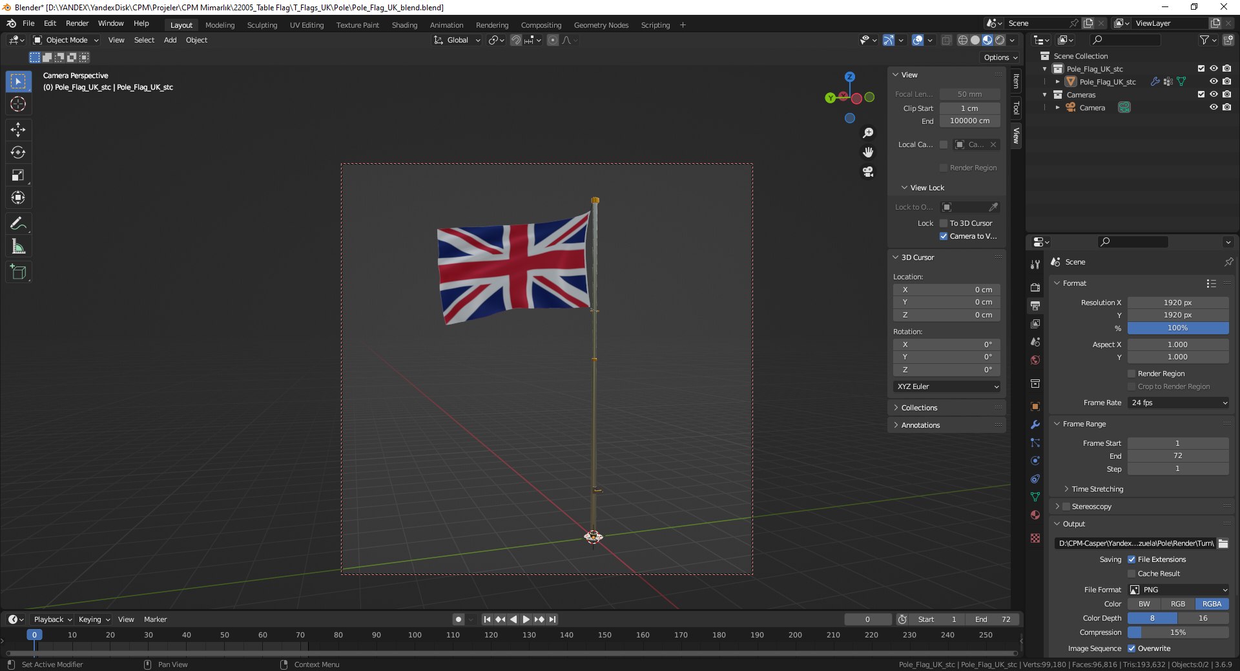1240x671 pixels.
Task: Set Color mode to BW
Action: pos(1144,604)
